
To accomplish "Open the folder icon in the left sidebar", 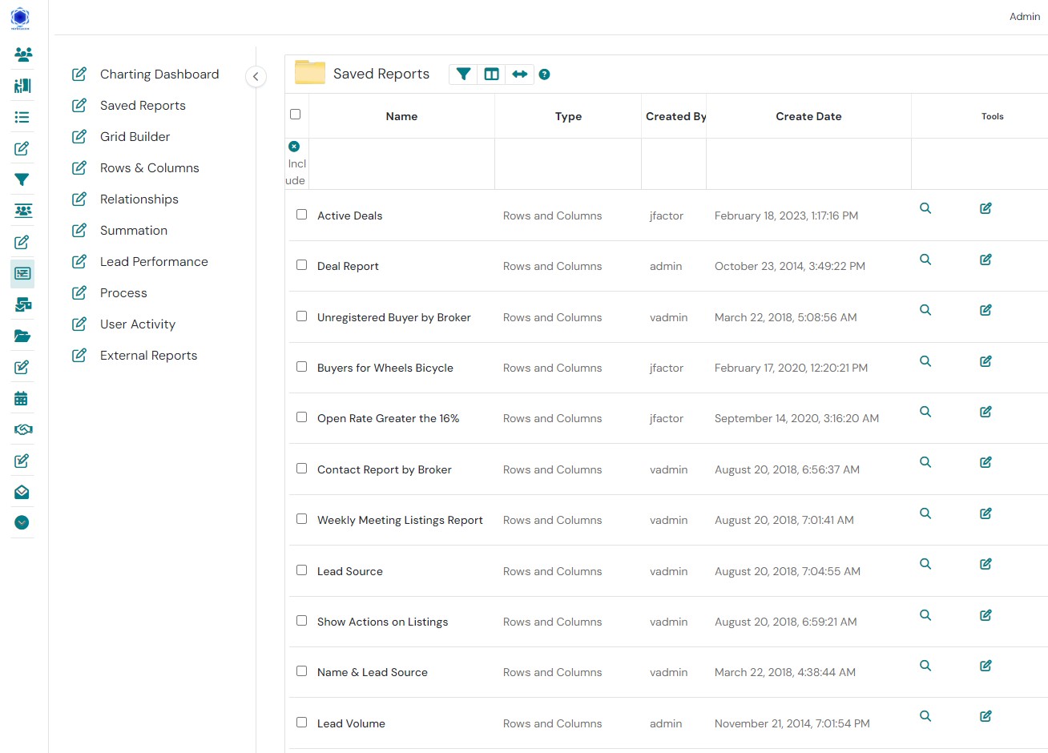I will pyautogui.click(x=22, y=336).
